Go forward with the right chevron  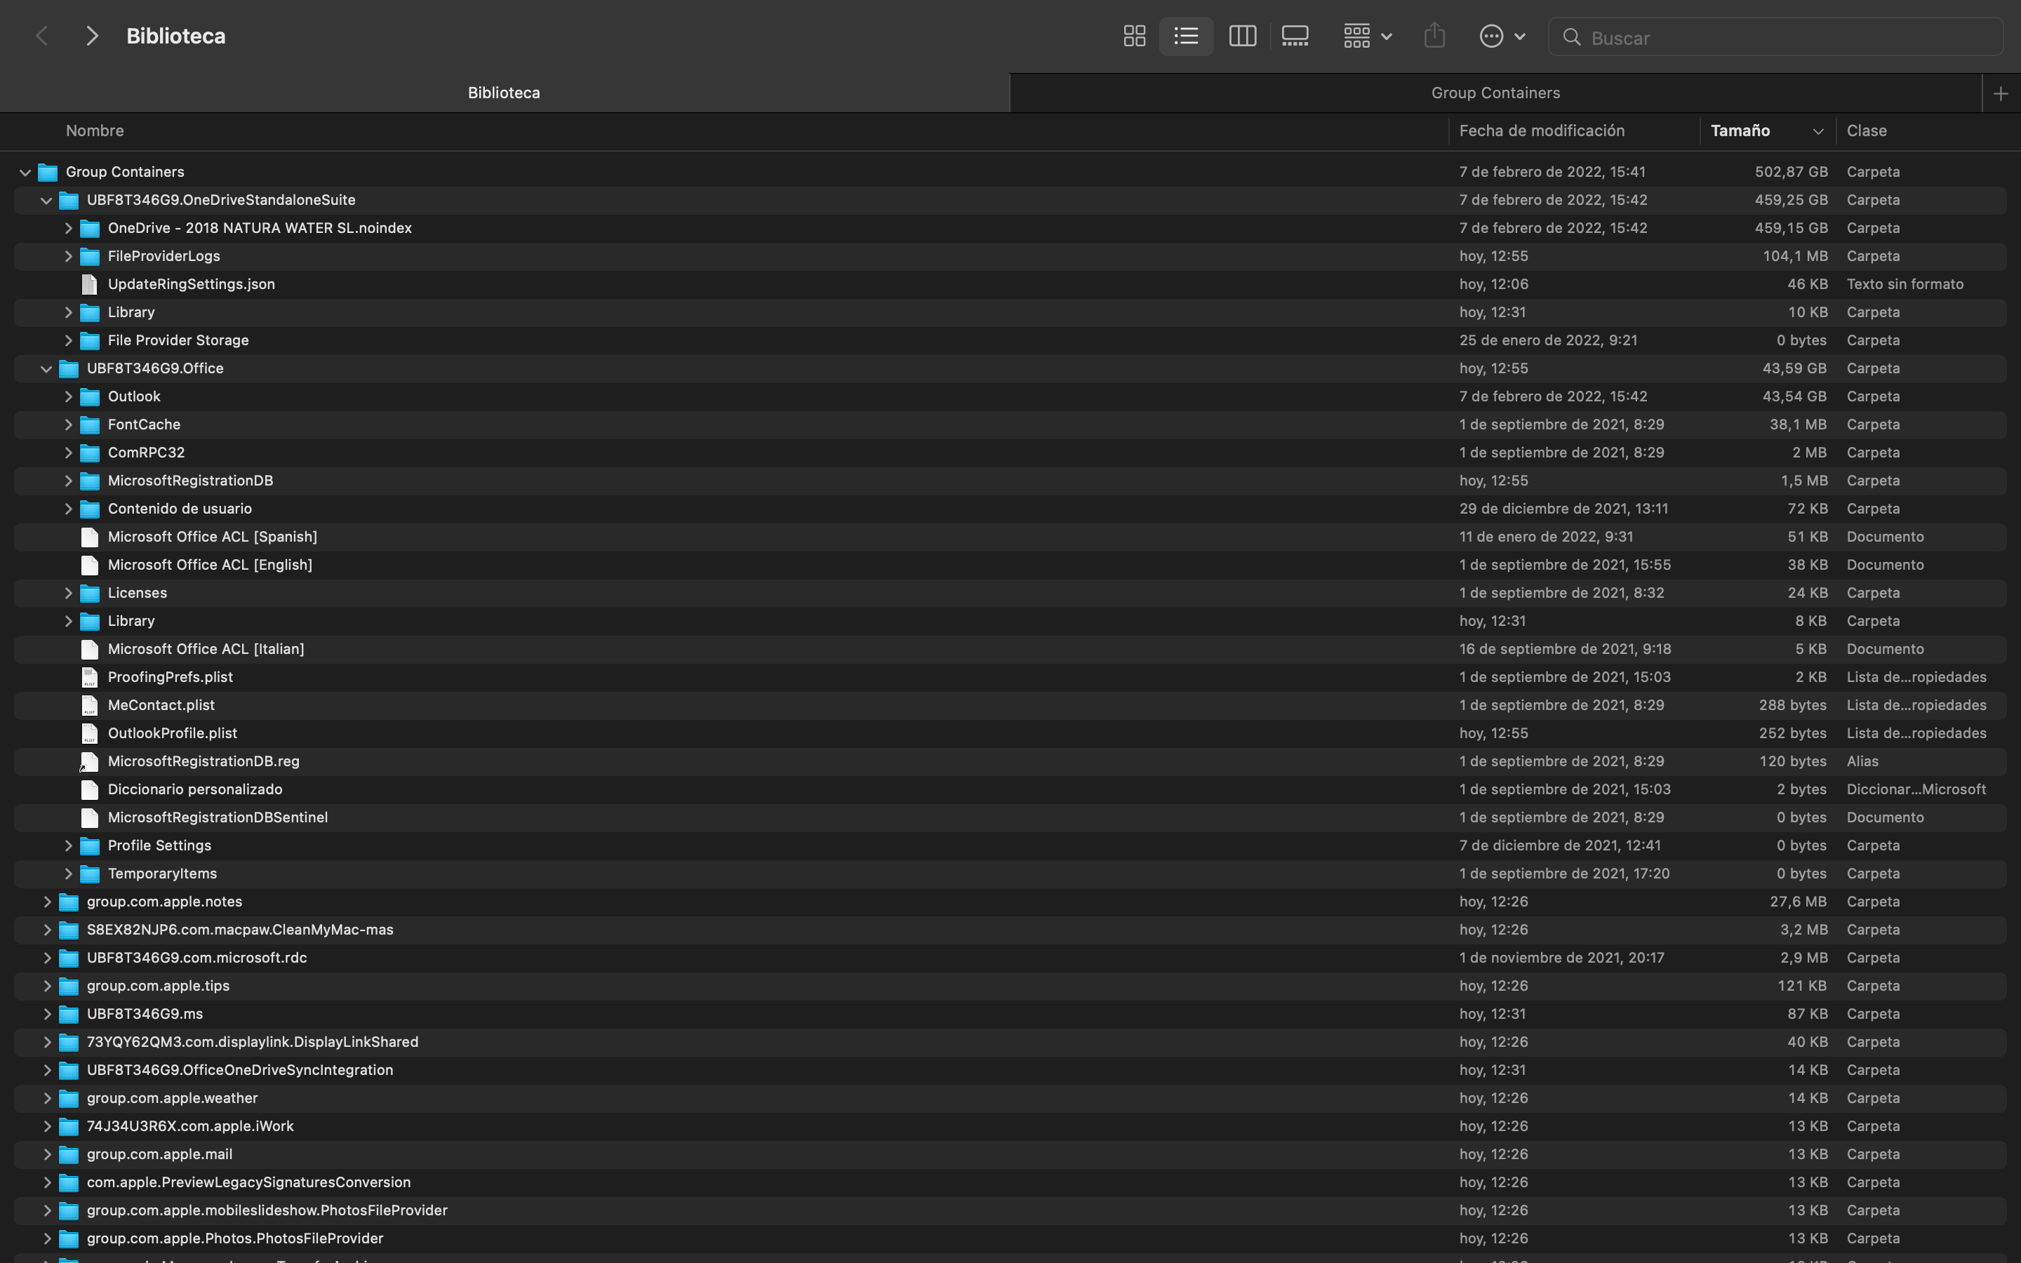[x=92, y=36]
